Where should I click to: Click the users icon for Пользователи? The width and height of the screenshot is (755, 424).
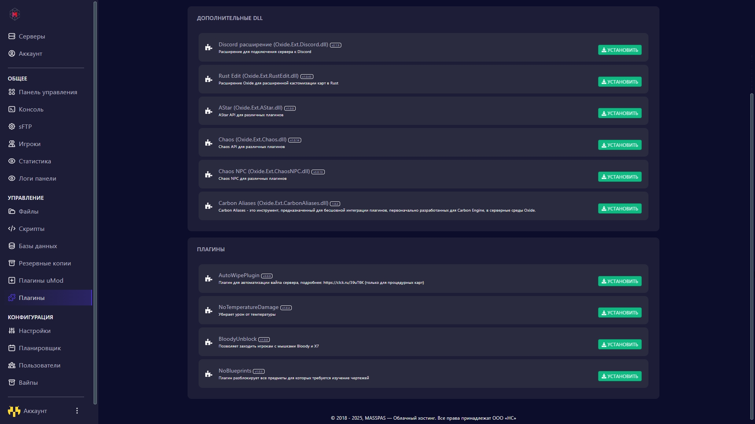[11, 365]
